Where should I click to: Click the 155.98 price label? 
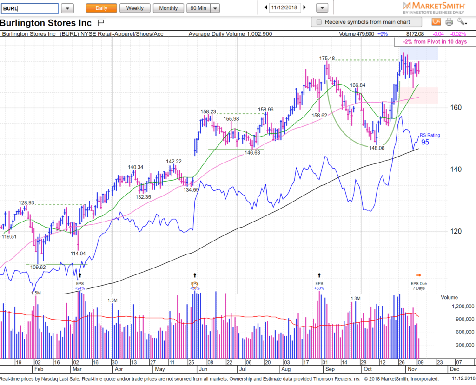click(x=231, y=119)
